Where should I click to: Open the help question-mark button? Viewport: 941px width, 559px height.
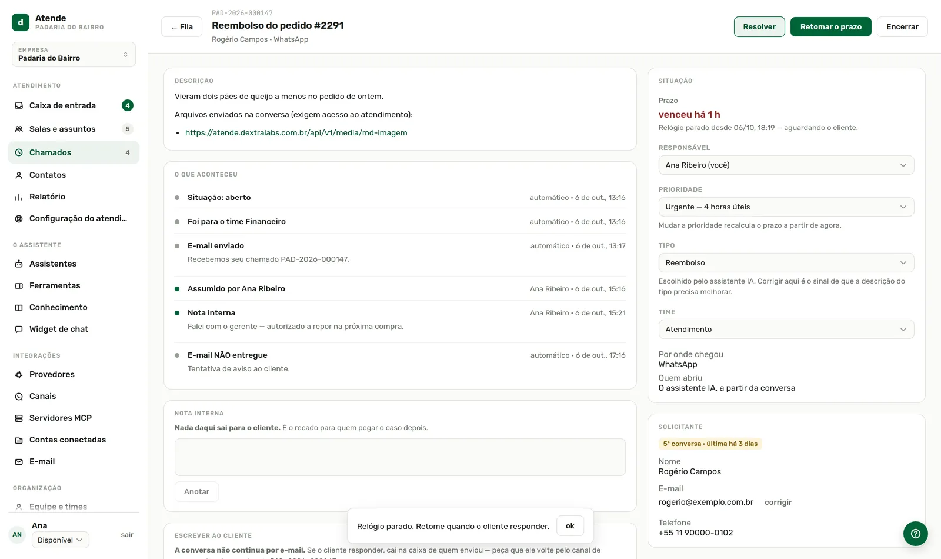(x=916, y=534)
